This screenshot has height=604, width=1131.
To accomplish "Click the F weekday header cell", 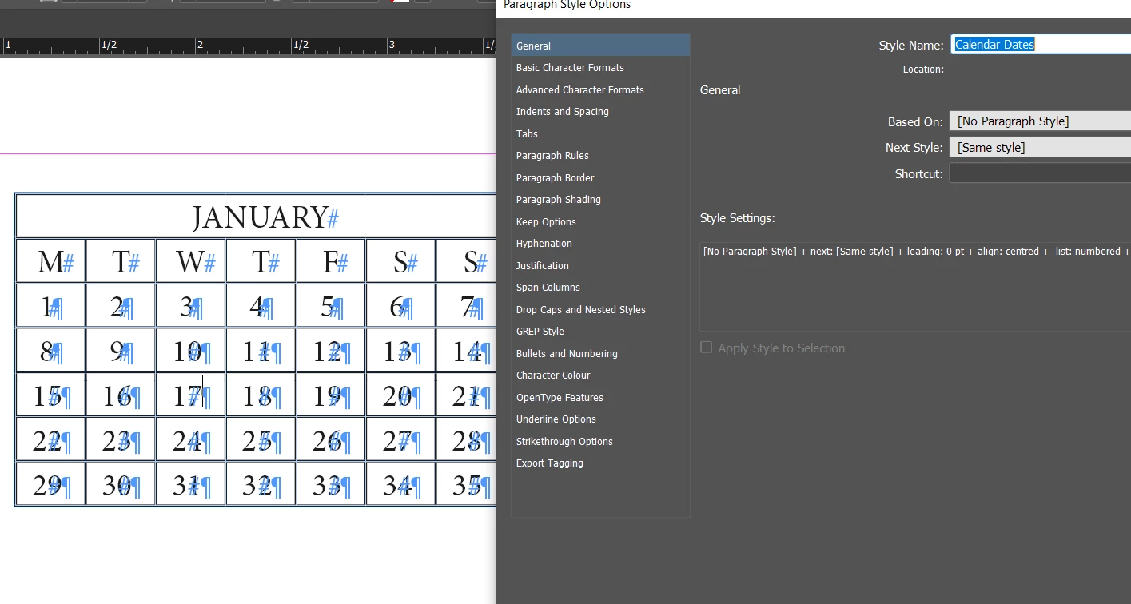I will [331, 260].
